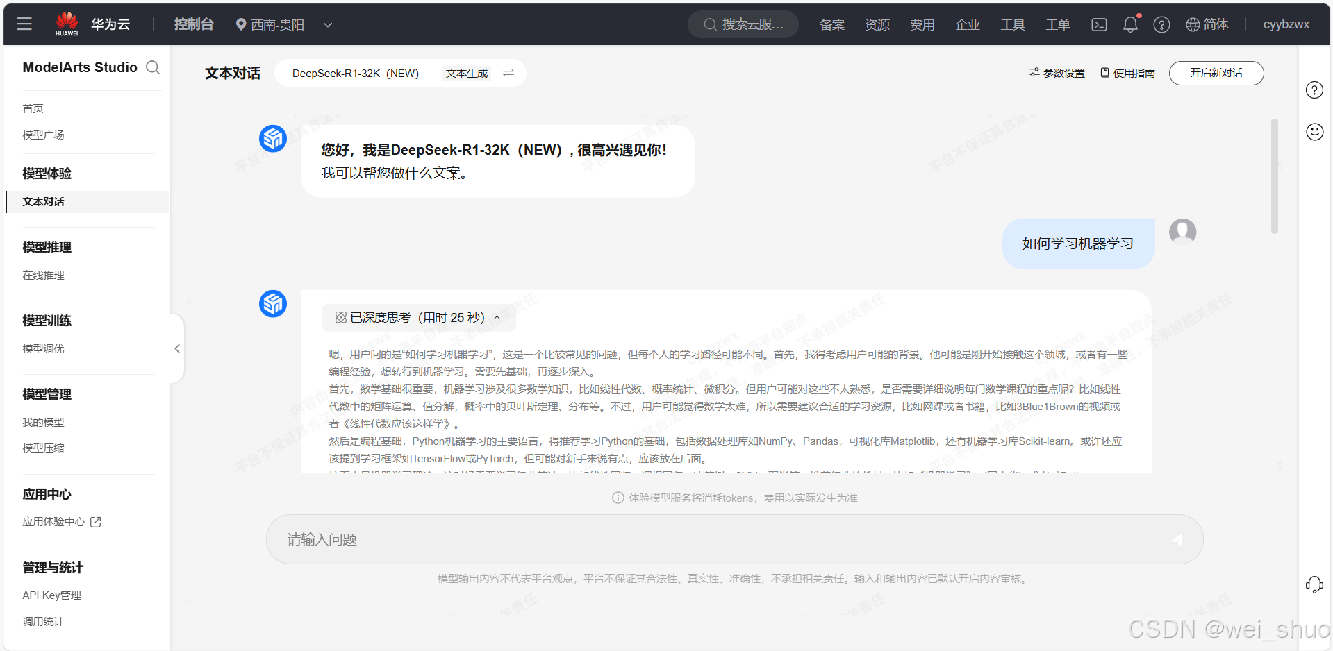Viewport: 1333px width, 651px height.
Task: Open the 费用 menu item
Action: point(922,25)
